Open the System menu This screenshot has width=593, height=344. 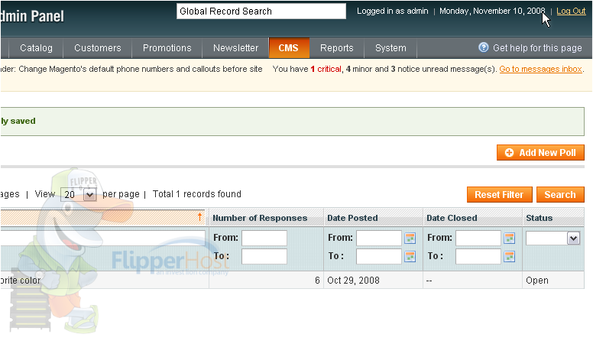390,48
